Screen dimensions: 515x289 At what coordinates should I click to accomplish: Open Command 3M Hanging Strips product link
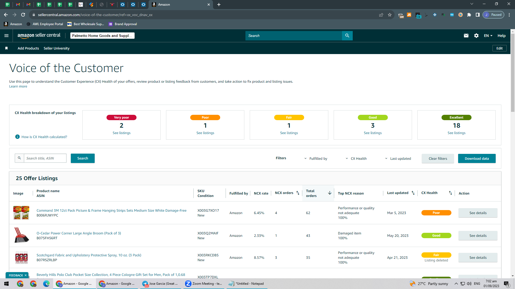pyautogui.click(x=111, y=211)
